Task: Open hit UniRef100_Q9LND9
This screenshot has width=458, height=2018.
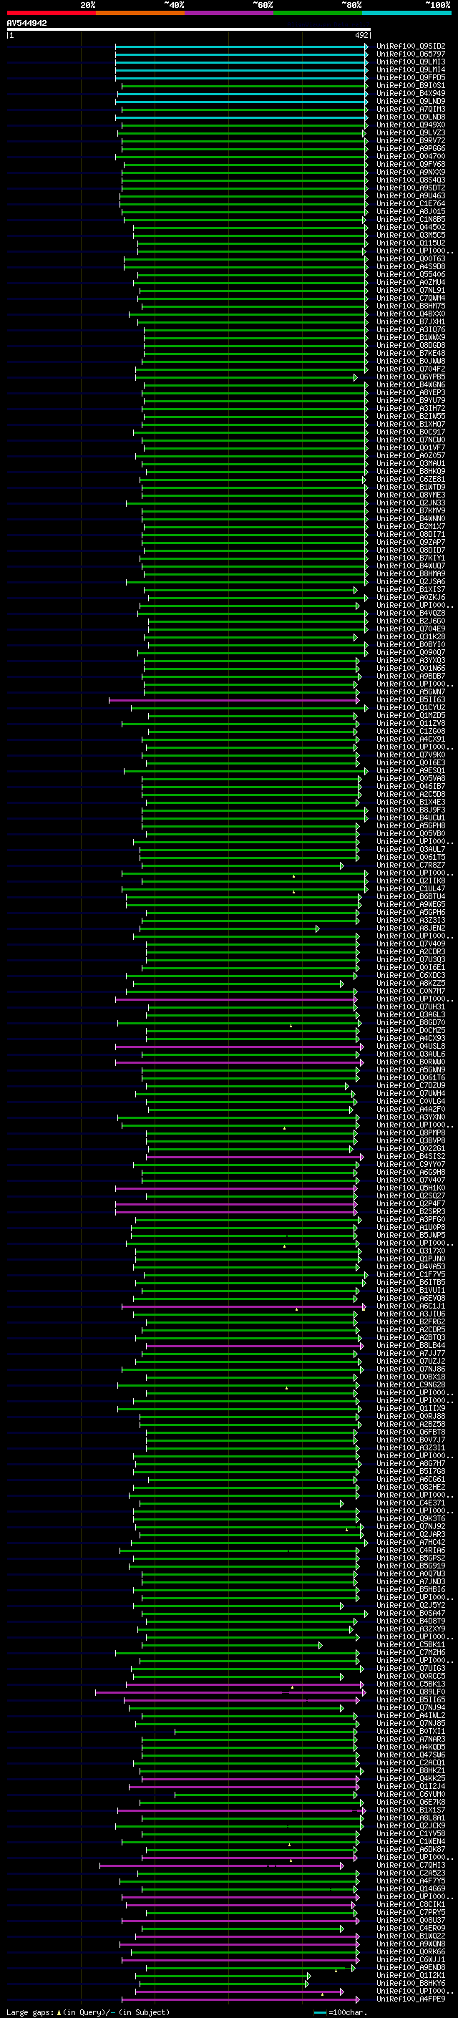Action: pyautogui.click(x=411, y=101)
